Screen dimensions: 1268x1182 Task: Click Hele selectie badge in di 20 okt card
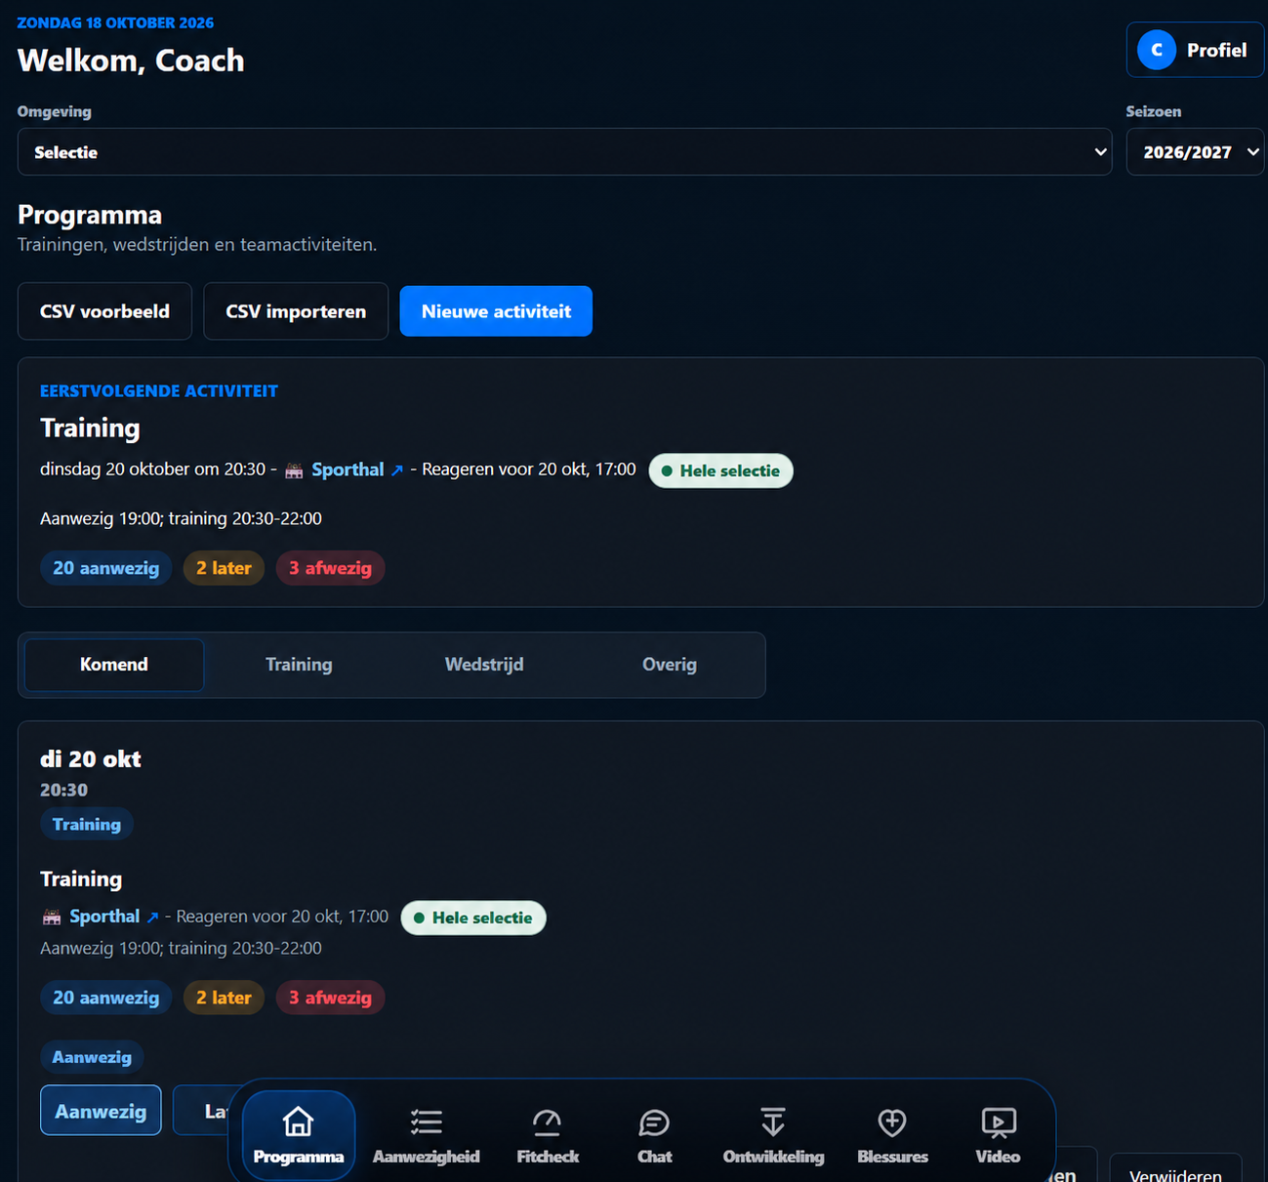pyautogui.click(x=473, y=917)
